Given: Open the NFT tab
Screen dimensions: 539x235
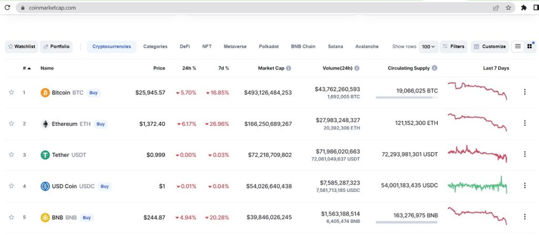Looking at the screenshot, I should [207, 46].
